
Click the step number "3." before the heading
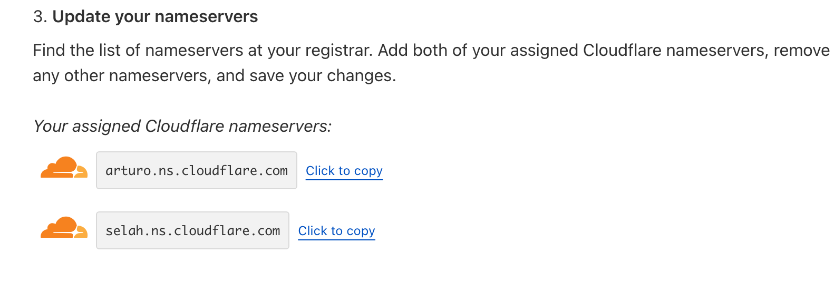tap(40, 17)
